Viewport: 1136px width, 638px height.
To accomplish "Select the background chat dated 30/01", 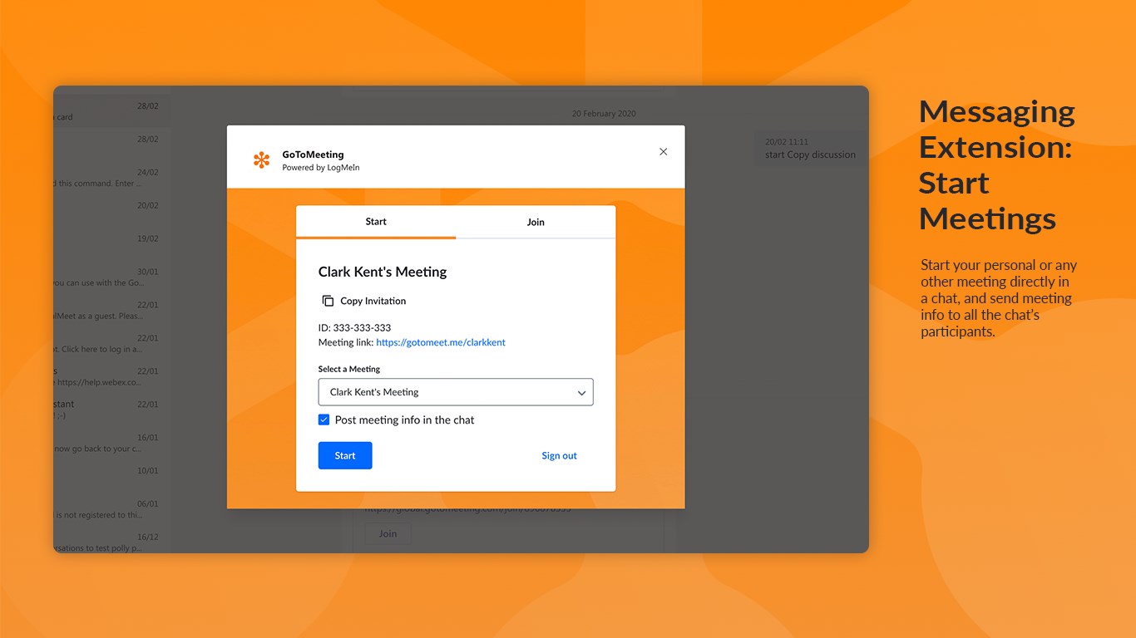I will [x=112, y=277].
